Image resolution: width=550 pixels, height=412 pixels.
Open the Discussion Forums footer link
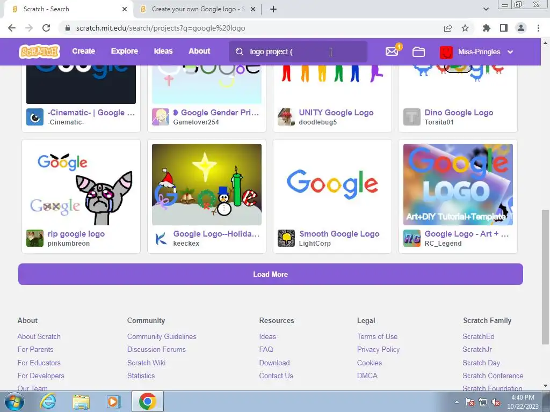[x=156, y=349]
